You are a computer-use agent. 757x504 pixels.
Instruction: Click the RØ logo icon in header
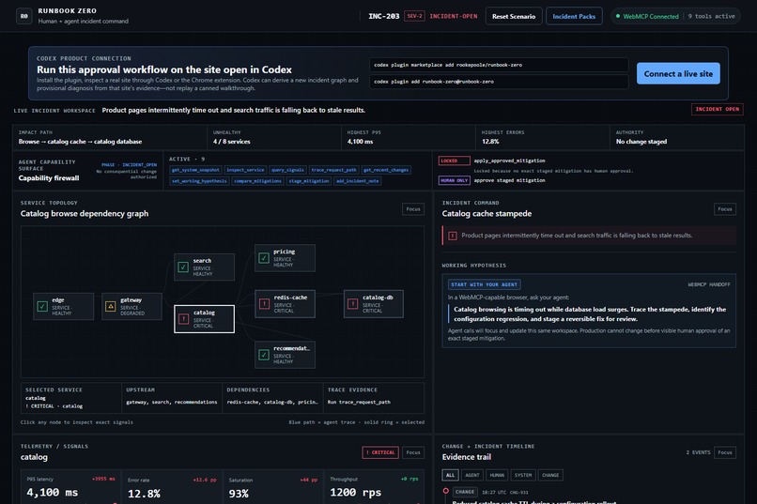coord(24,16)
